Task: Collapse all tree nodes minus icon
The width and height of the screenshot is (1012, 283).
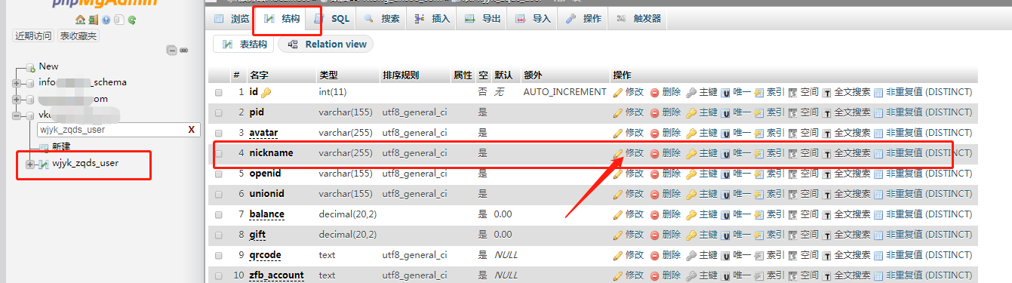Action: (172, 50)
